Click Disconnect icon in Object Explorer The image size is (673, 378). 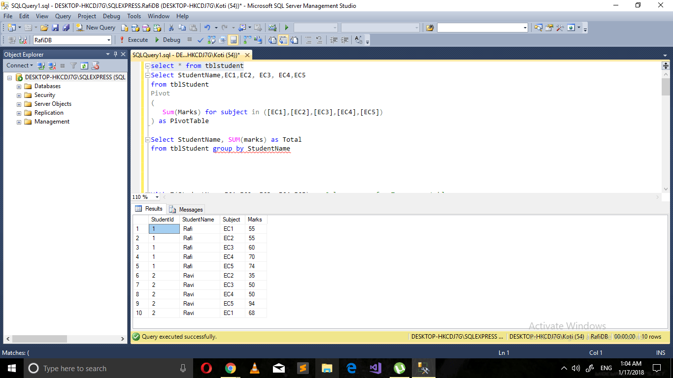(x=52, y=65)
